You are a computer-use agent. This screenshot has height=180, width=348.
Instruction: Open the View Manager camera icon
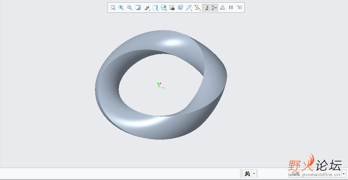tap(172, 7)
